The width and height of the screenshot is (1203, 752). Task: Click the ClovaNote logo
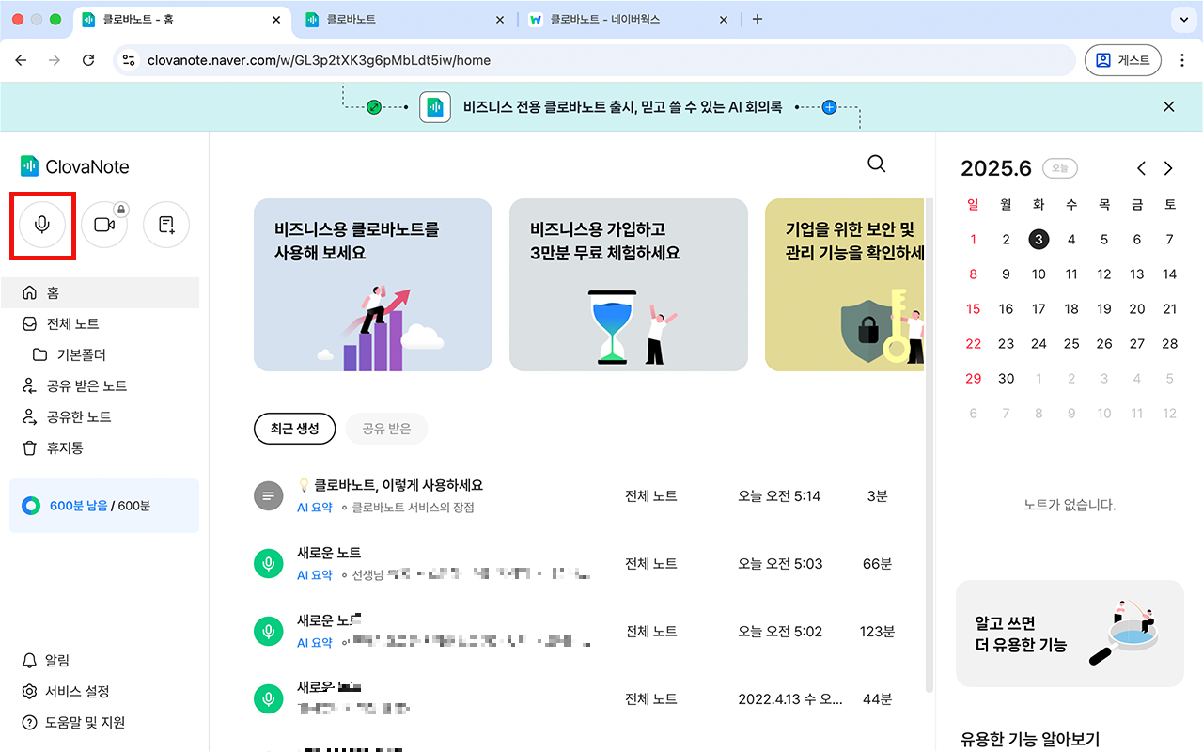[x=75, y=166]
